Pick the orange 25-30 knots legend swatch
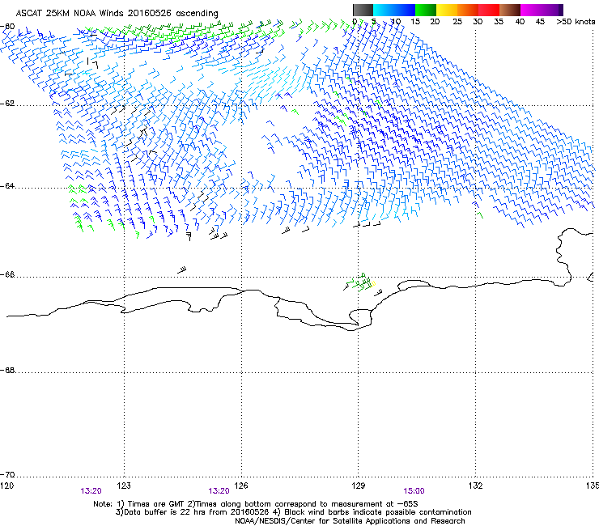The height and width of the screenshot is (526, 599). [468, 10]
